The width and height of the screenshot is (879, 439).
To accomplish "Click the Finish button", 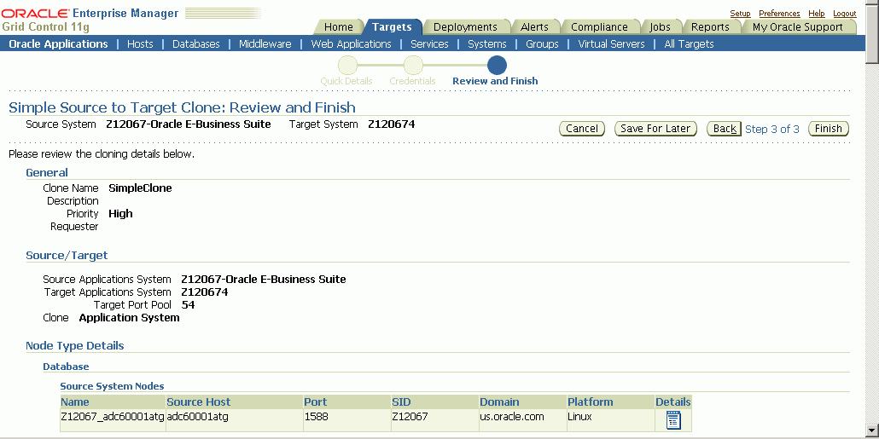I will click(x=828, y=129).
